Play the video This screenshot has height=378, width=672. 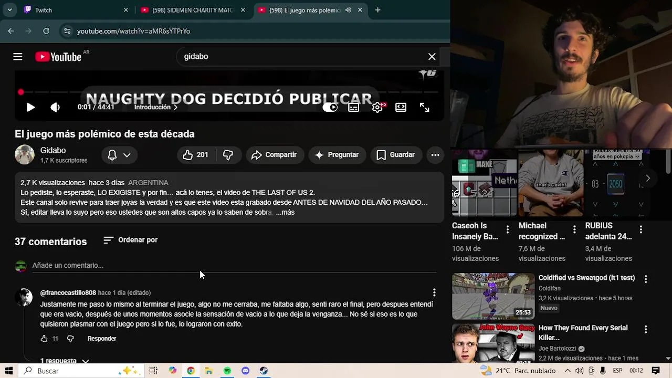tap(31, 107)
